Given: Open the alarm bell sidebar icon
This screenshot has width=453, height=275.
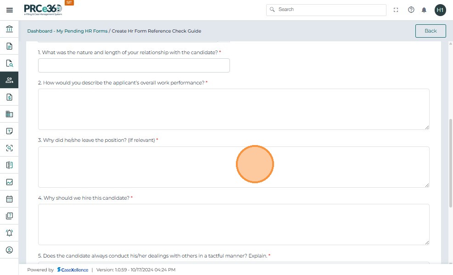Looking at the screenshot, I should (x=9, y=233).
